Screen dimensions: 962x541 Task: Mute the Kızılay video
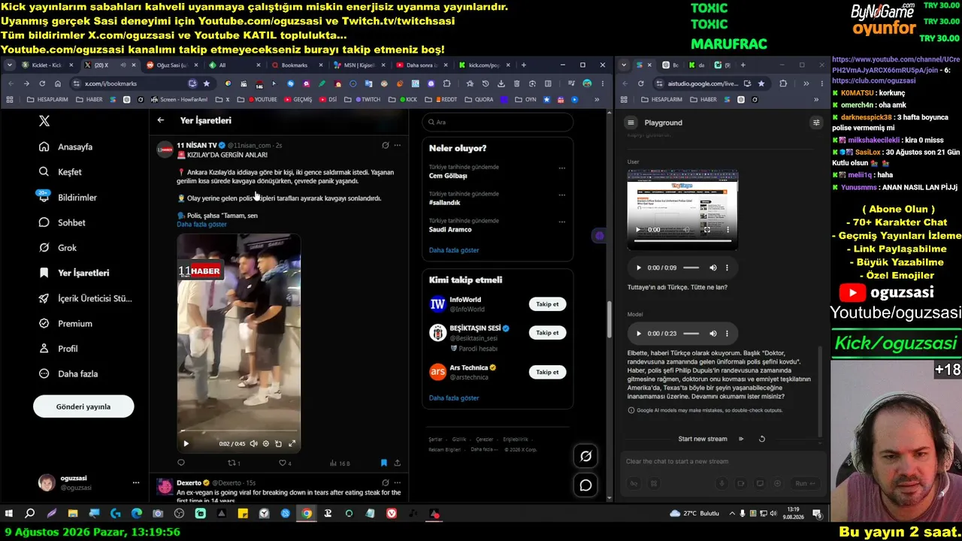point(253,443)
